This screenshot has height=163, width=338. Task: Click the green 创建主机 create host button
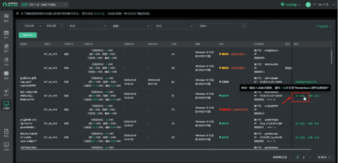[x=28, y=35]
